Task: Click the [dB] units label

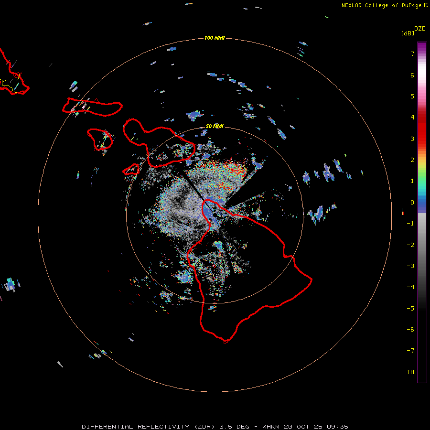Action: click(408, 33)
